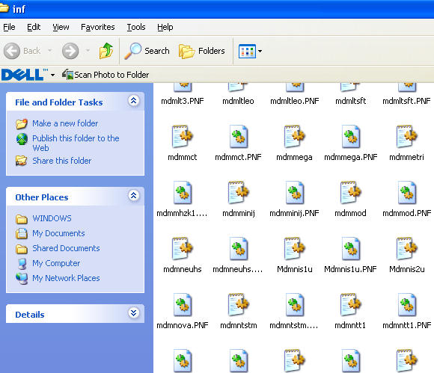Collapse the Other Places panel
434x373 pixels.
(x=133, y=196)
